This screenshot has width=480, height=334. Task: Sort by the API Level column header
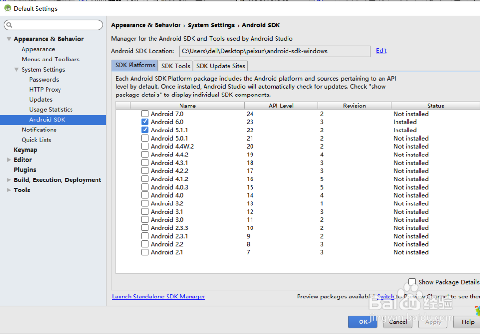(281, 106)
